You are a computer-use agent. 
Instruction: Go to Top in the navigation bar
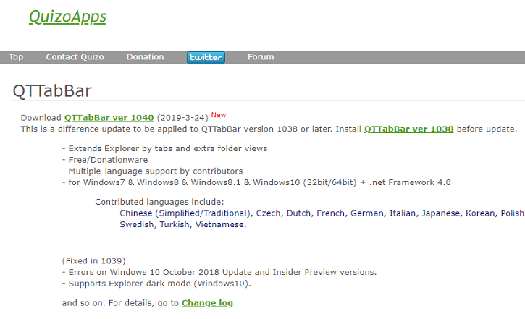(x=16, y=57)
